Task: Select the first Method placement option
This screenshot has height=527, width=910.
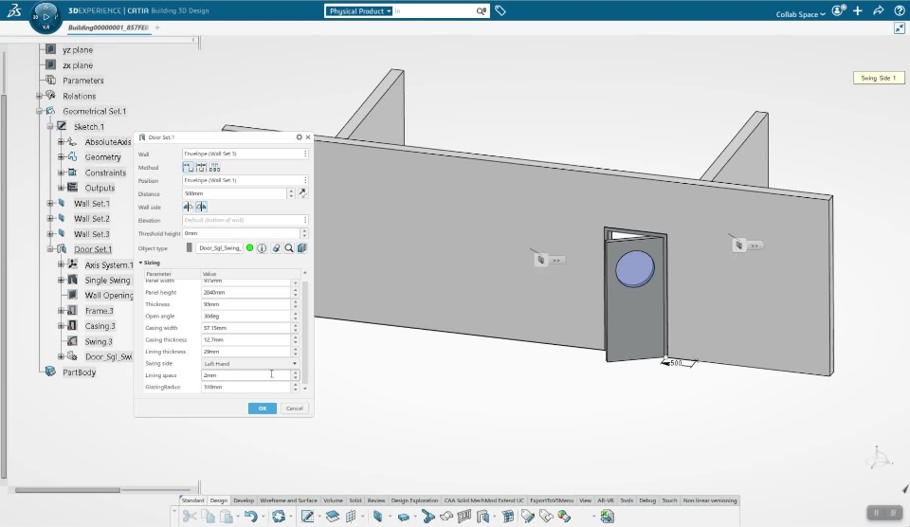Action: click(x=188, y=167)
